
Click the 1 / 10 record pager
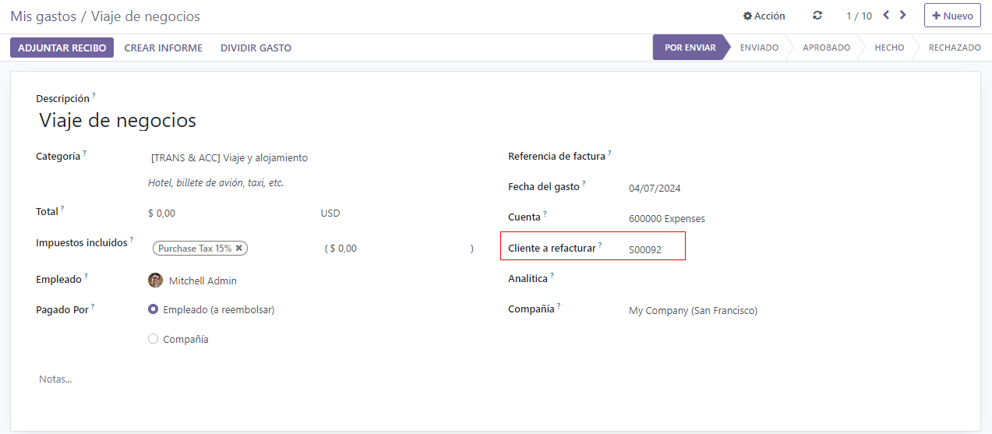859,16
